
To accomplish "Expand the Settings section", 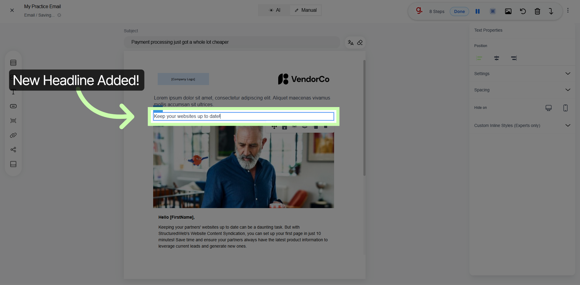I will coord(522,74).
